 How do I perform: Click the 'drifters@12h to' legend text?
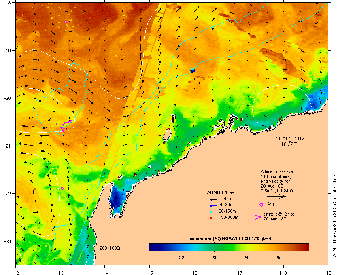tap(279, 214)
